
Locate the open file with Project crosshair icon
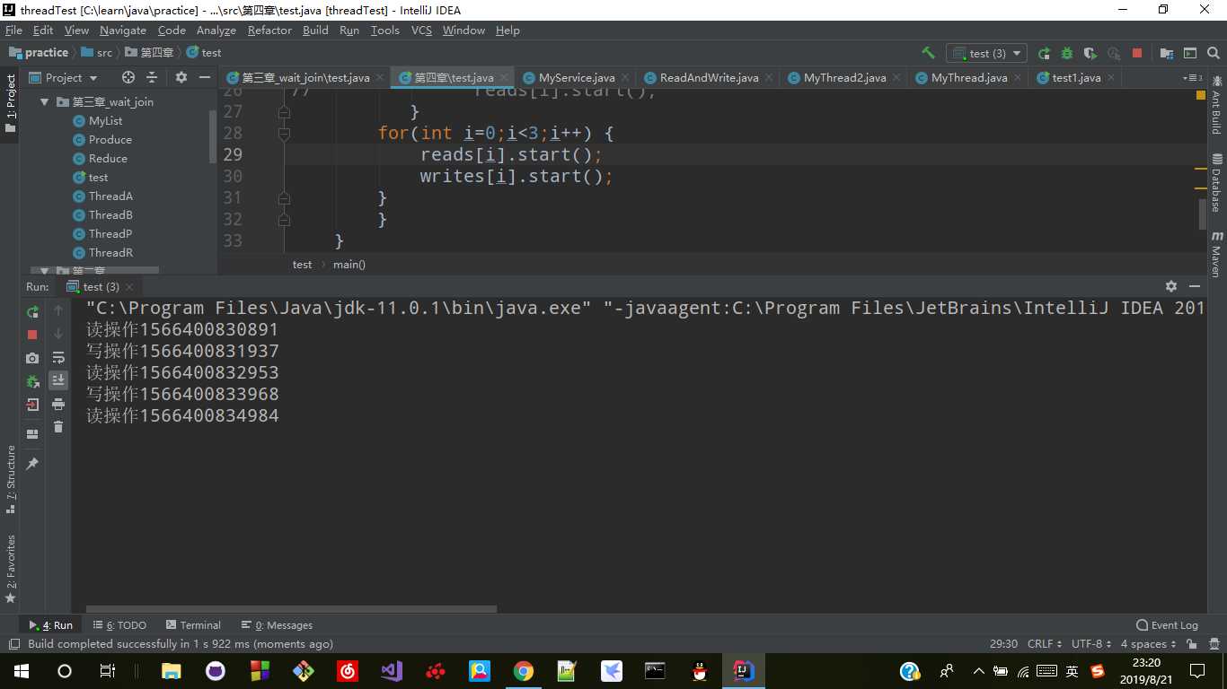click(x=128, y=77)
